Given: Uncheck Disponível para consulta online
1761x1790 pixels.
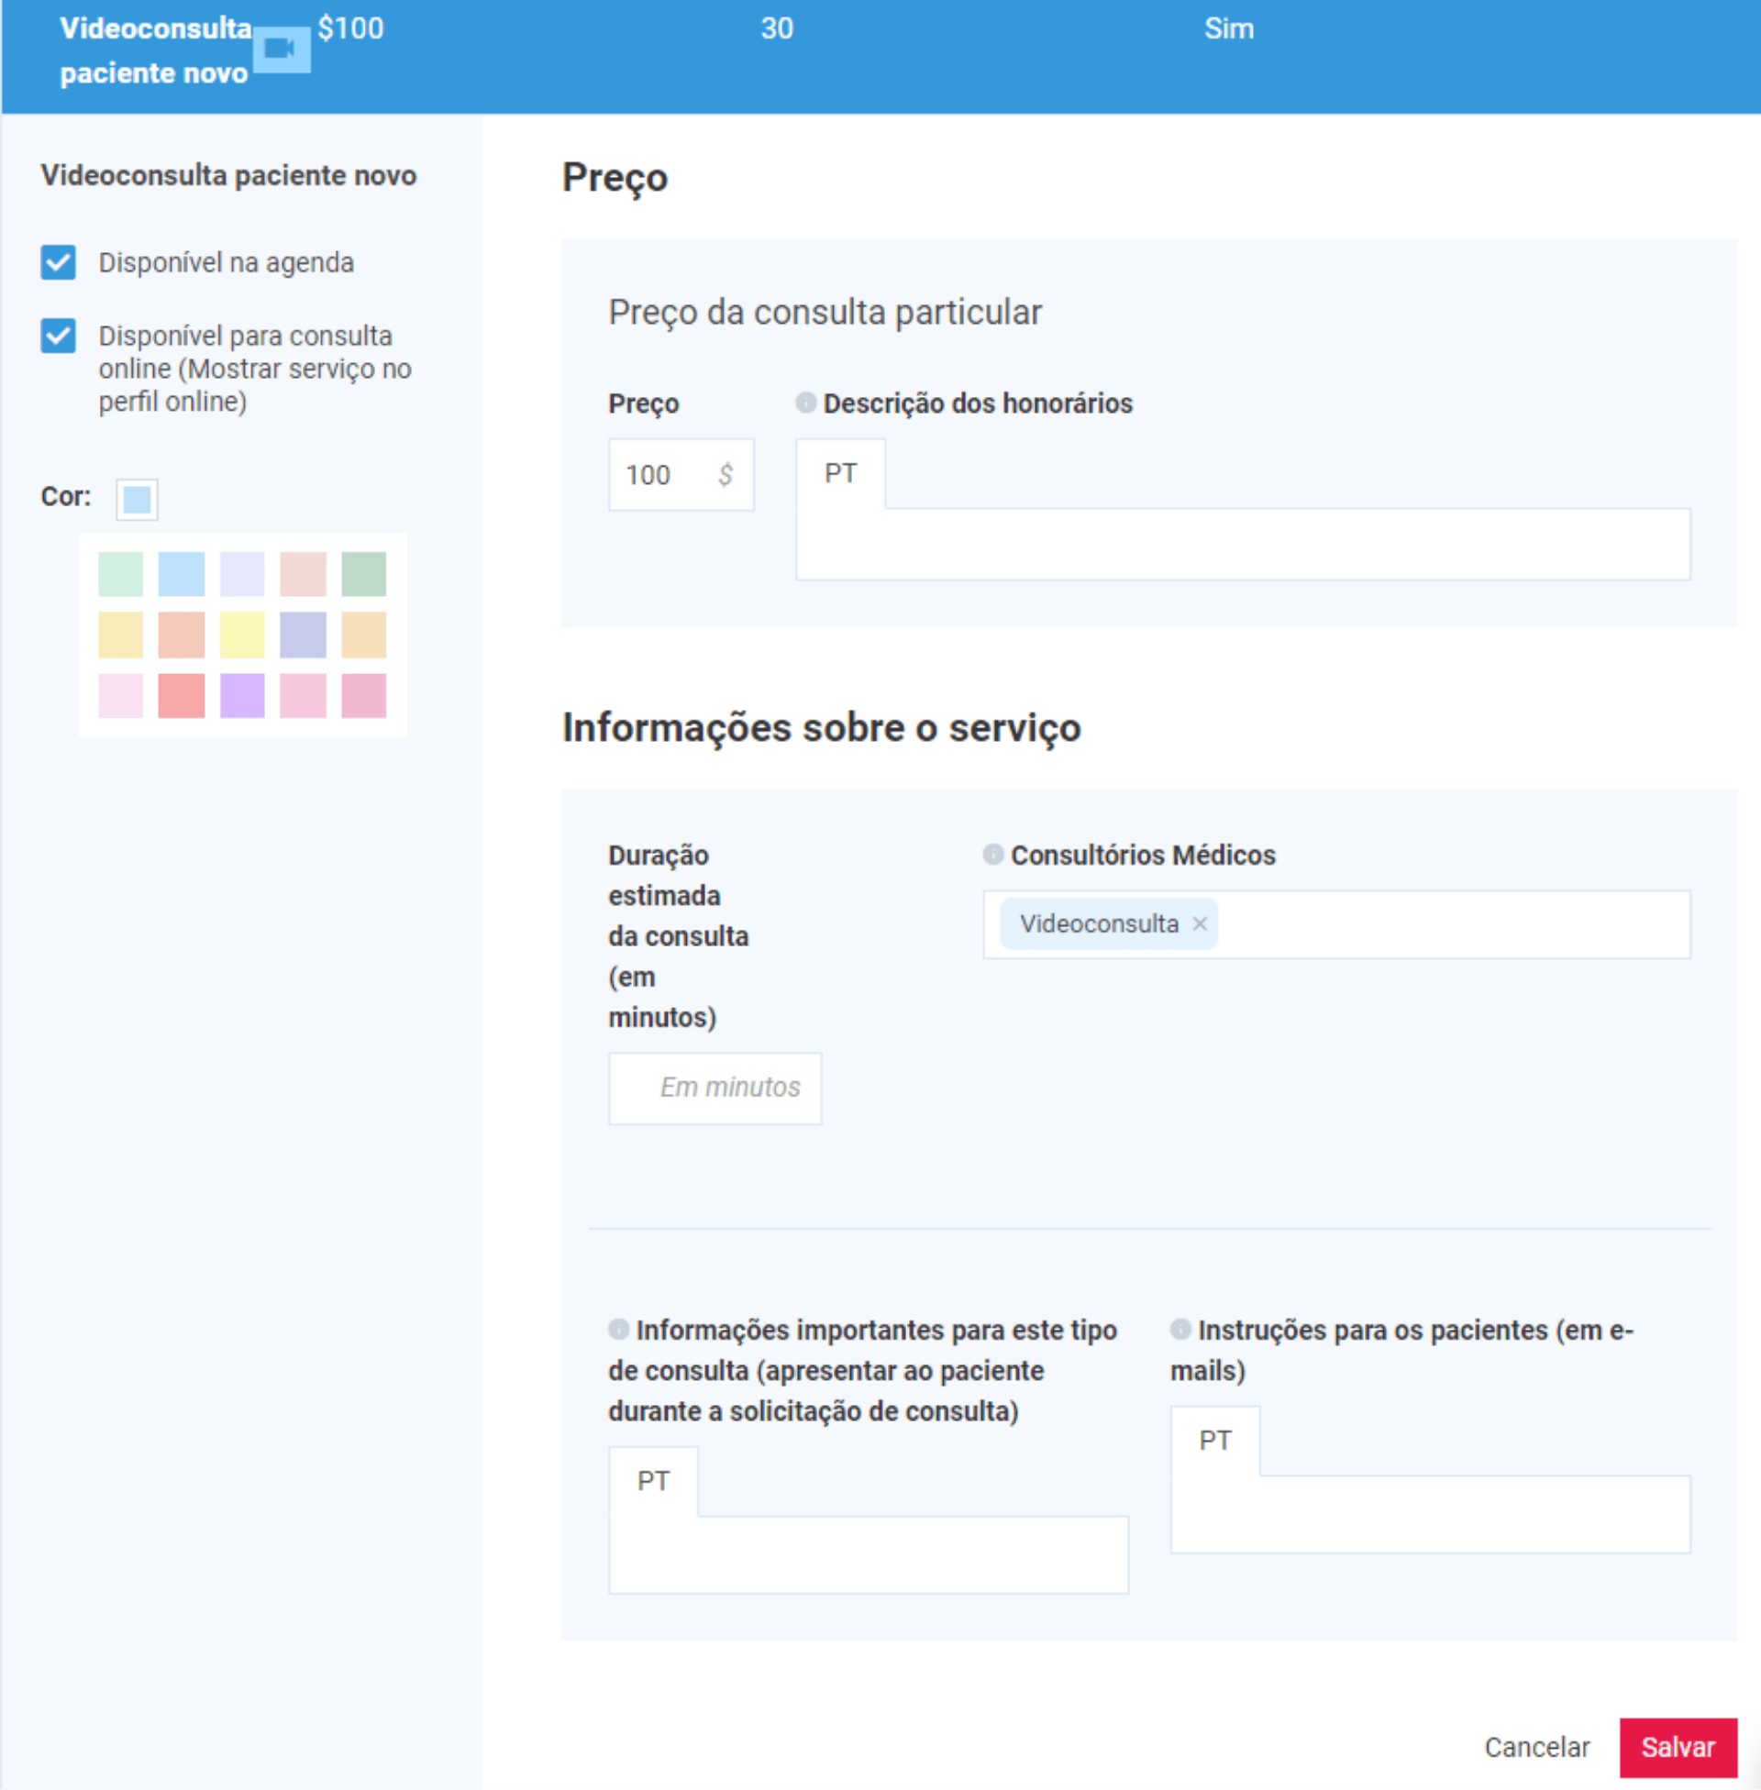Looking at the screenshot, I should pyautogui.click(x=59, y=336).
